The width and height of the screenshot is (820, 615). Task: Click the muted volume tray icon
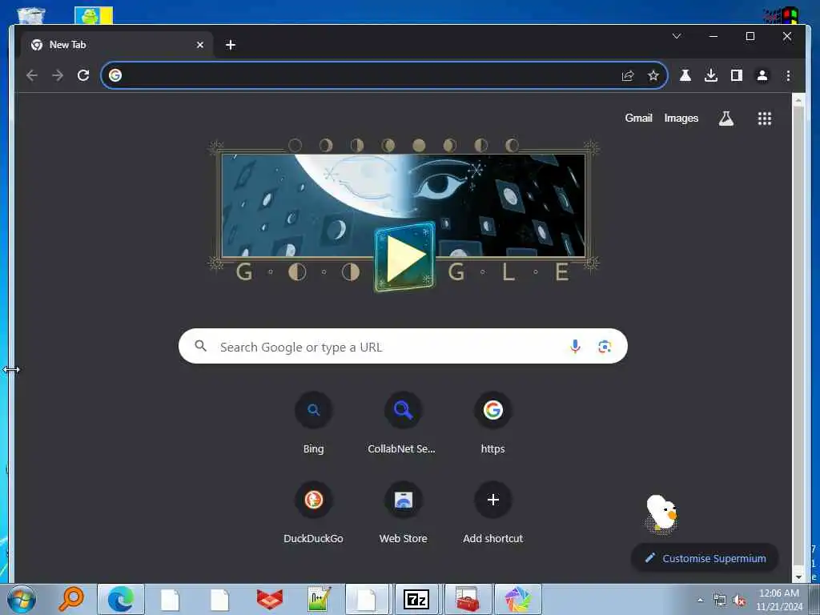tap(739, 601)
